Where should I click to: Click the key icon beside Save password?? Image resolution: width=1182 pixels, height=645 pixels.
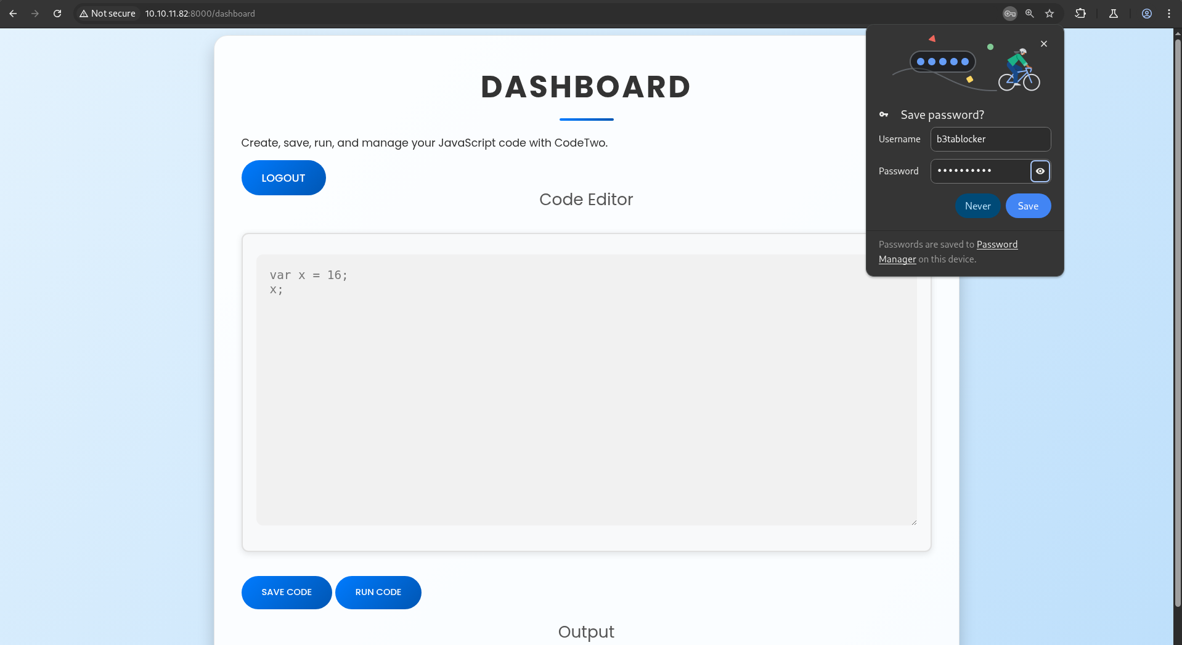point(884,115)
